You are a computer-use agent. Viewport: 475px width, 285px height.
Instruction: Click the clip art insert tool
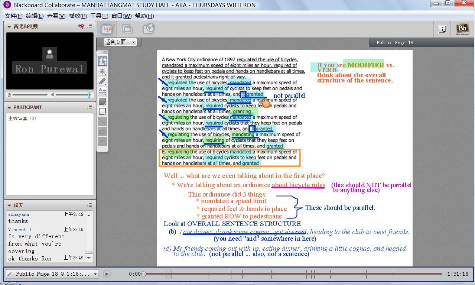click(103, 141)
